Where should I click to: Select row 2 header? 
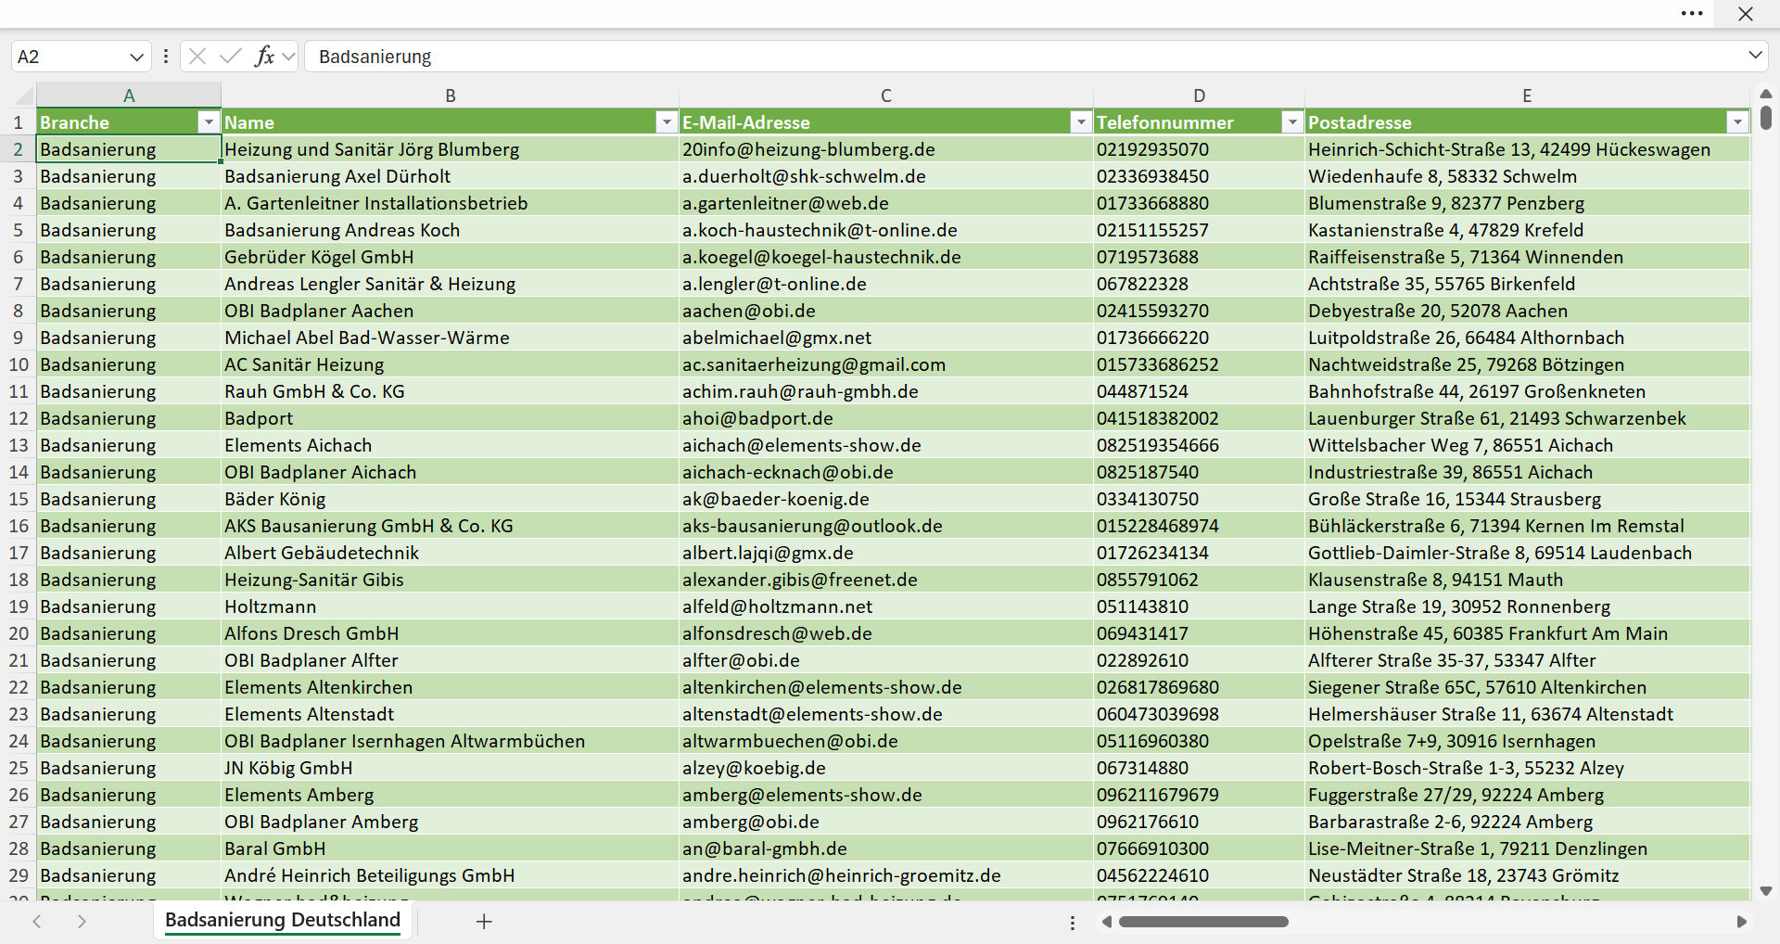(19, 149)
